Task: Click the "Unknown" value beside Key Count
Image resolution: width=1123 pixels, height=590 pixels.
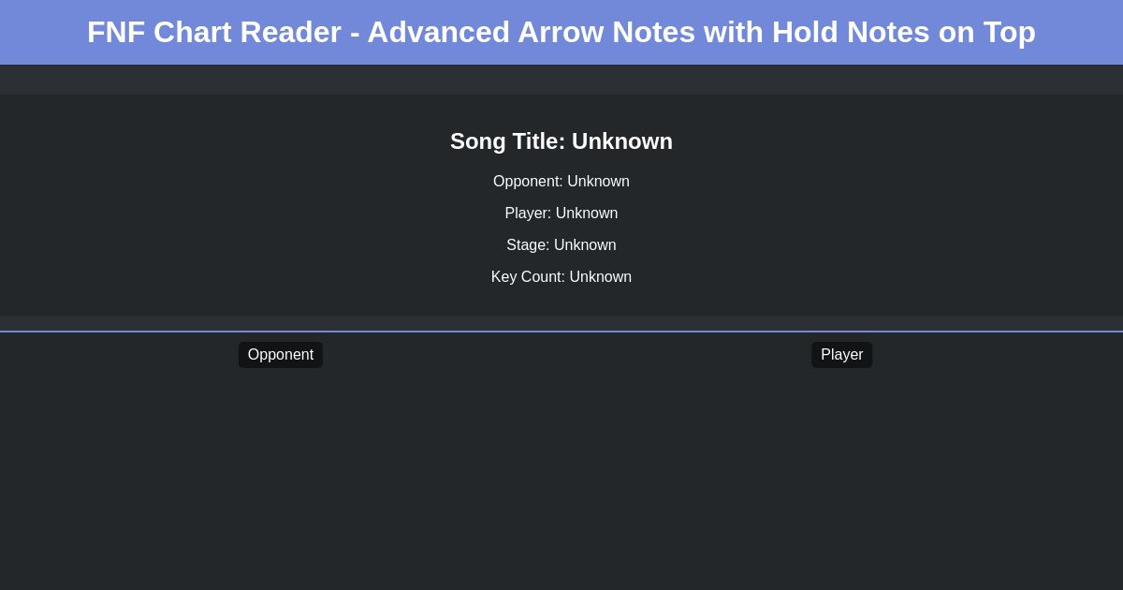Action: (600, 277)
